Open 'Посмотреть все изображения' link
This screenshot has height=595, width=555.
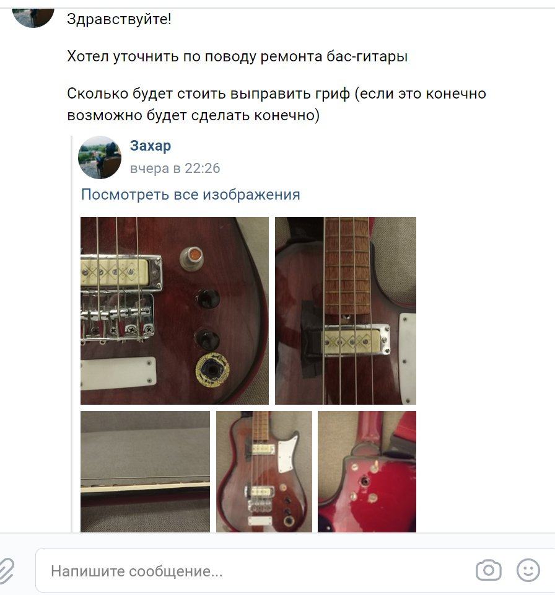pyautogui.click(x=190, y=194)
